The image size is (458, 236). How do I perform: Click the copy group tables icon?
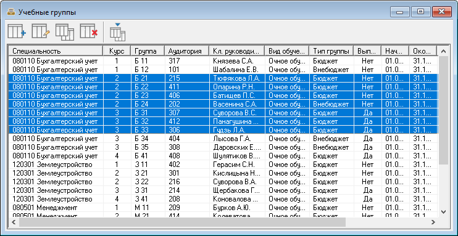tap(65, 32)
